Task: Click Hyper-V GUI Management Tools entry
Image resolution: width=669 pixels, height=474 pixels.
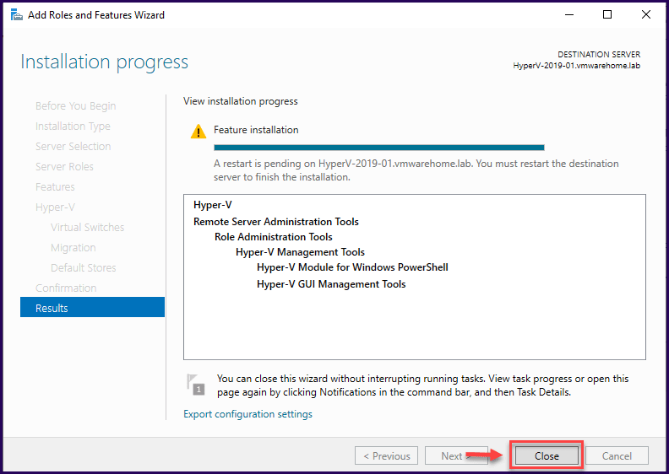Action: click(x=331, y=284)
